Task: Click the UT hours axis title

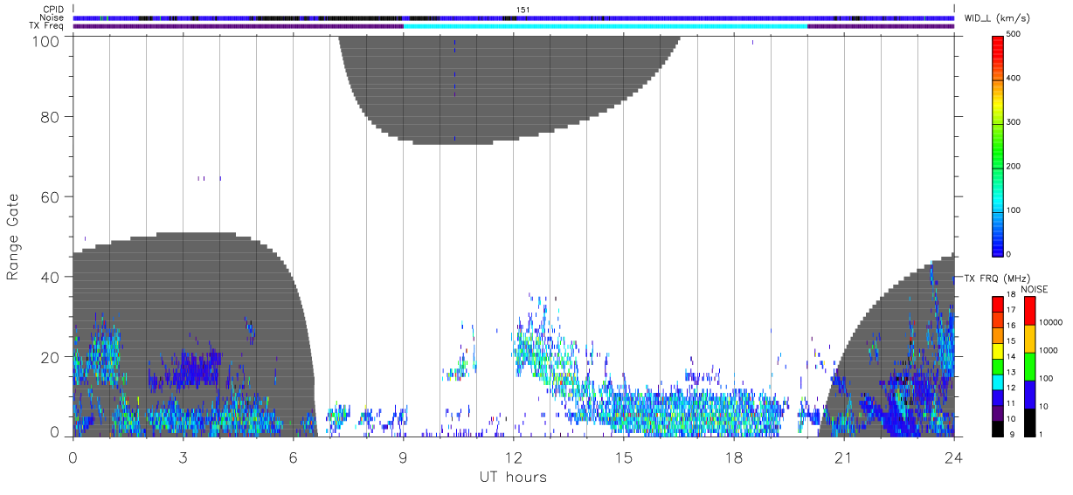Action: pyautogui.click(x=513, y=477)
